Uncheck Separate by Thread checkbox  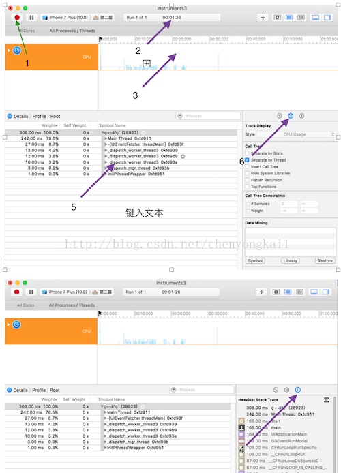(247, 160)
